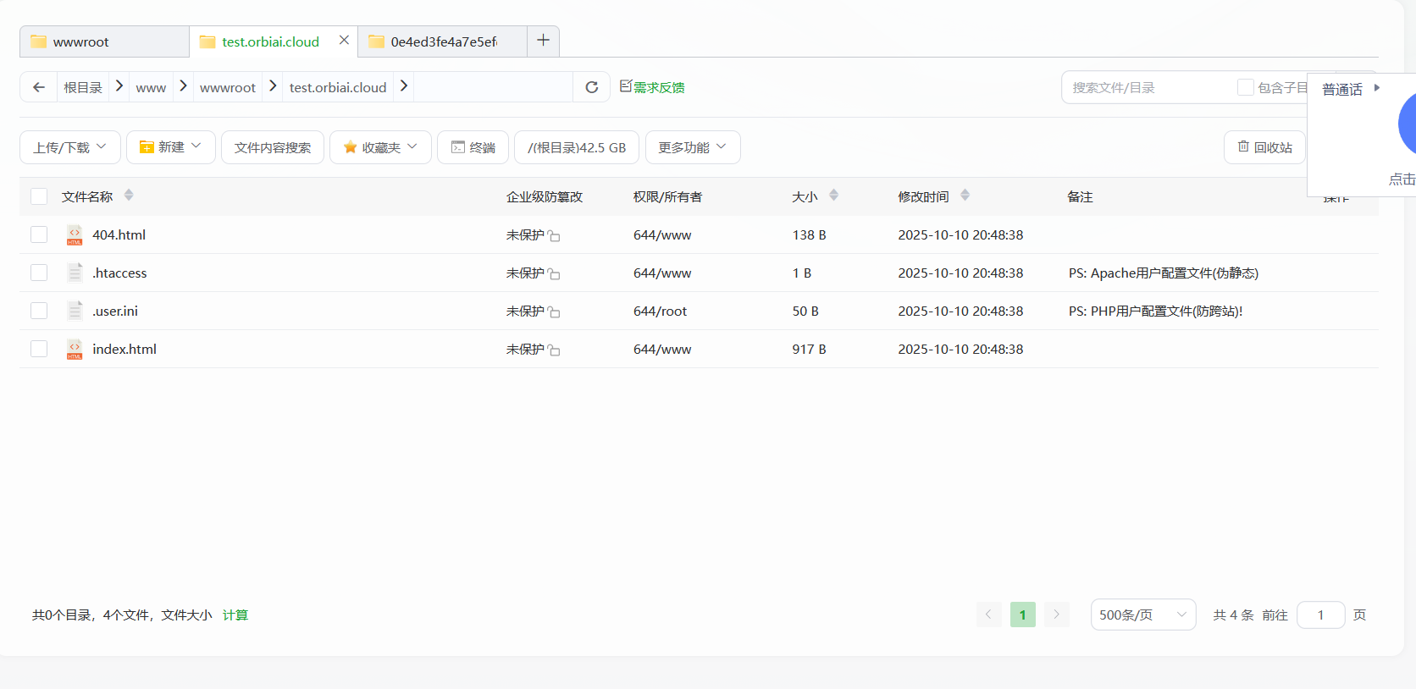Sort by file name using sort arrows
The height and width of the screenshot is (689, 1416).
[129, 196]
